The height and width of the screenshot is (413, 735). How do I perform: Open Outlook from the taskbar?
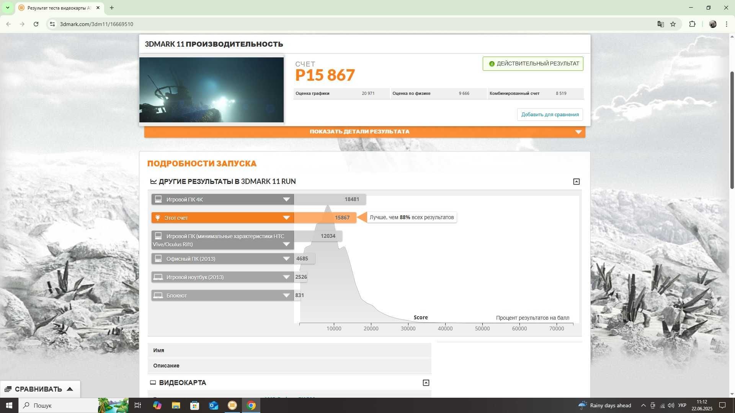[x=213, y=405]
